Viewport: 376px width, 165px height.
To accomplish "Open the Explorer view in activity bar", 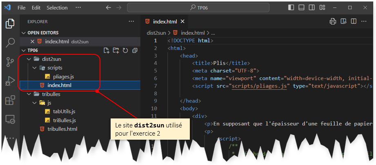I will pyautogui.click(x=10, y=23).
